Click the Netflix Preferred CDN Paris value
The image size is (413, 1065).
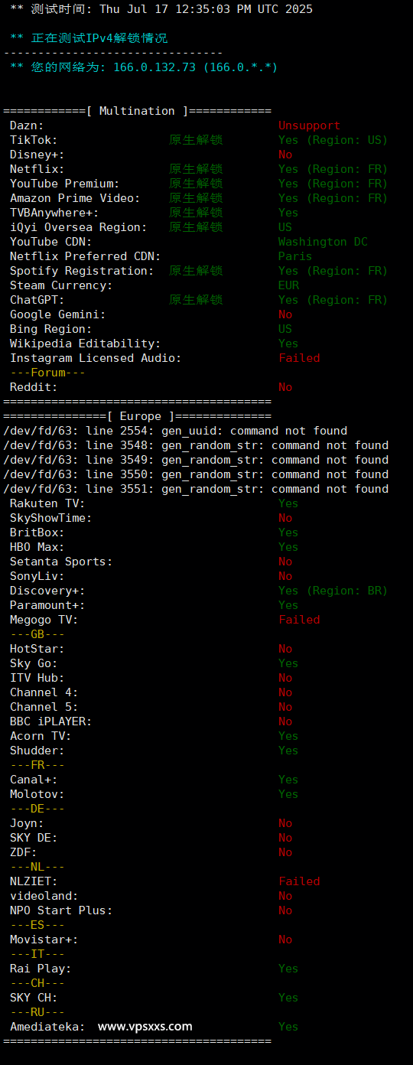tap(295, 256)
